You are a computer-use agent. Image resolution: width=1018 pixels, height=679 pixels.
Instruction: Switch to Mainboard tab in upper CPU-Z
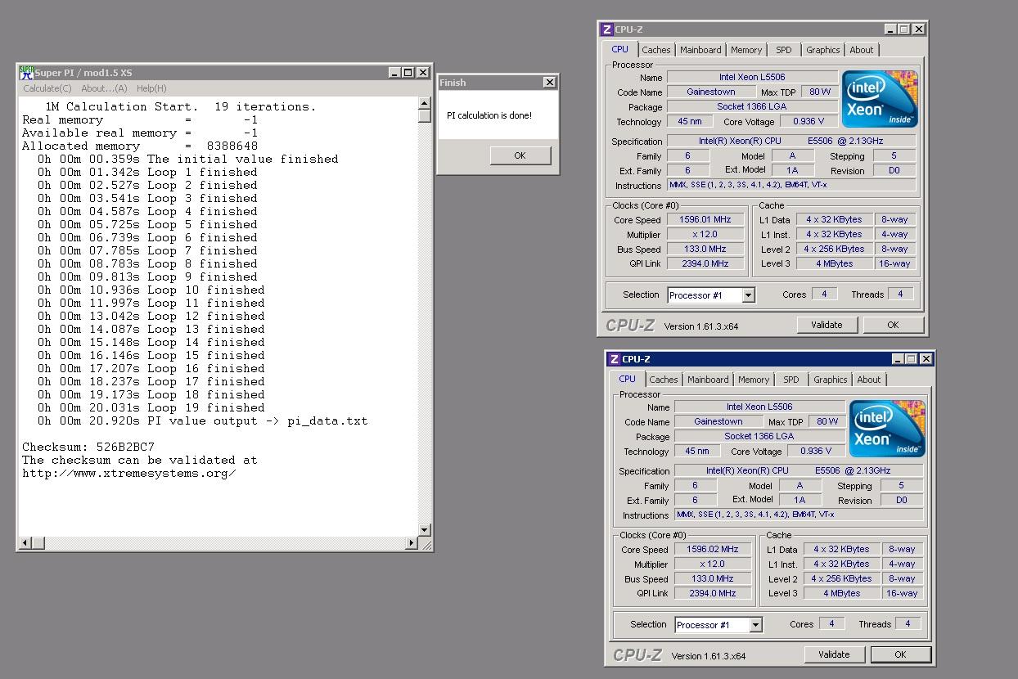pyautogui.click(x=700, y=50)
